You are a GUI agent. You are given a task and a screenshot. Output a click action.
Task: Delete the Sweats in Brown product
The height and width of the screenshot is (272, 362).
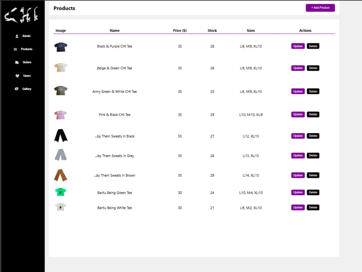313,175
